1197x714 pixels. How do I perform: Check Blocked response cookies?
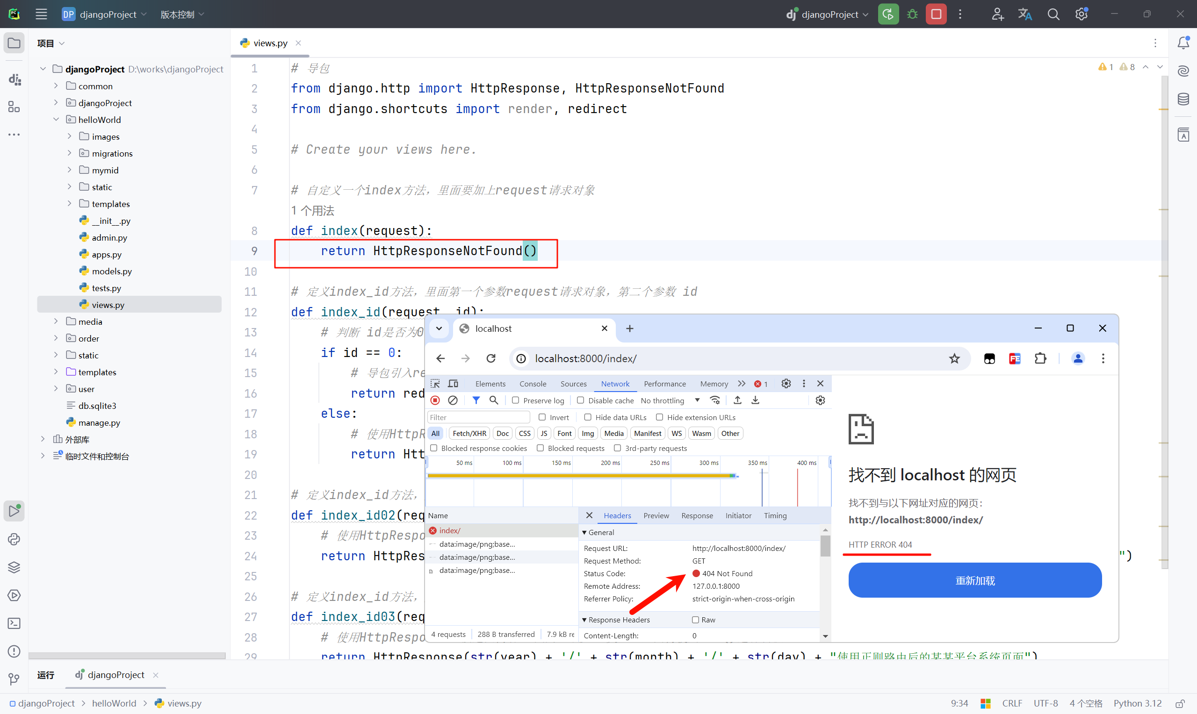pos(433,448)
